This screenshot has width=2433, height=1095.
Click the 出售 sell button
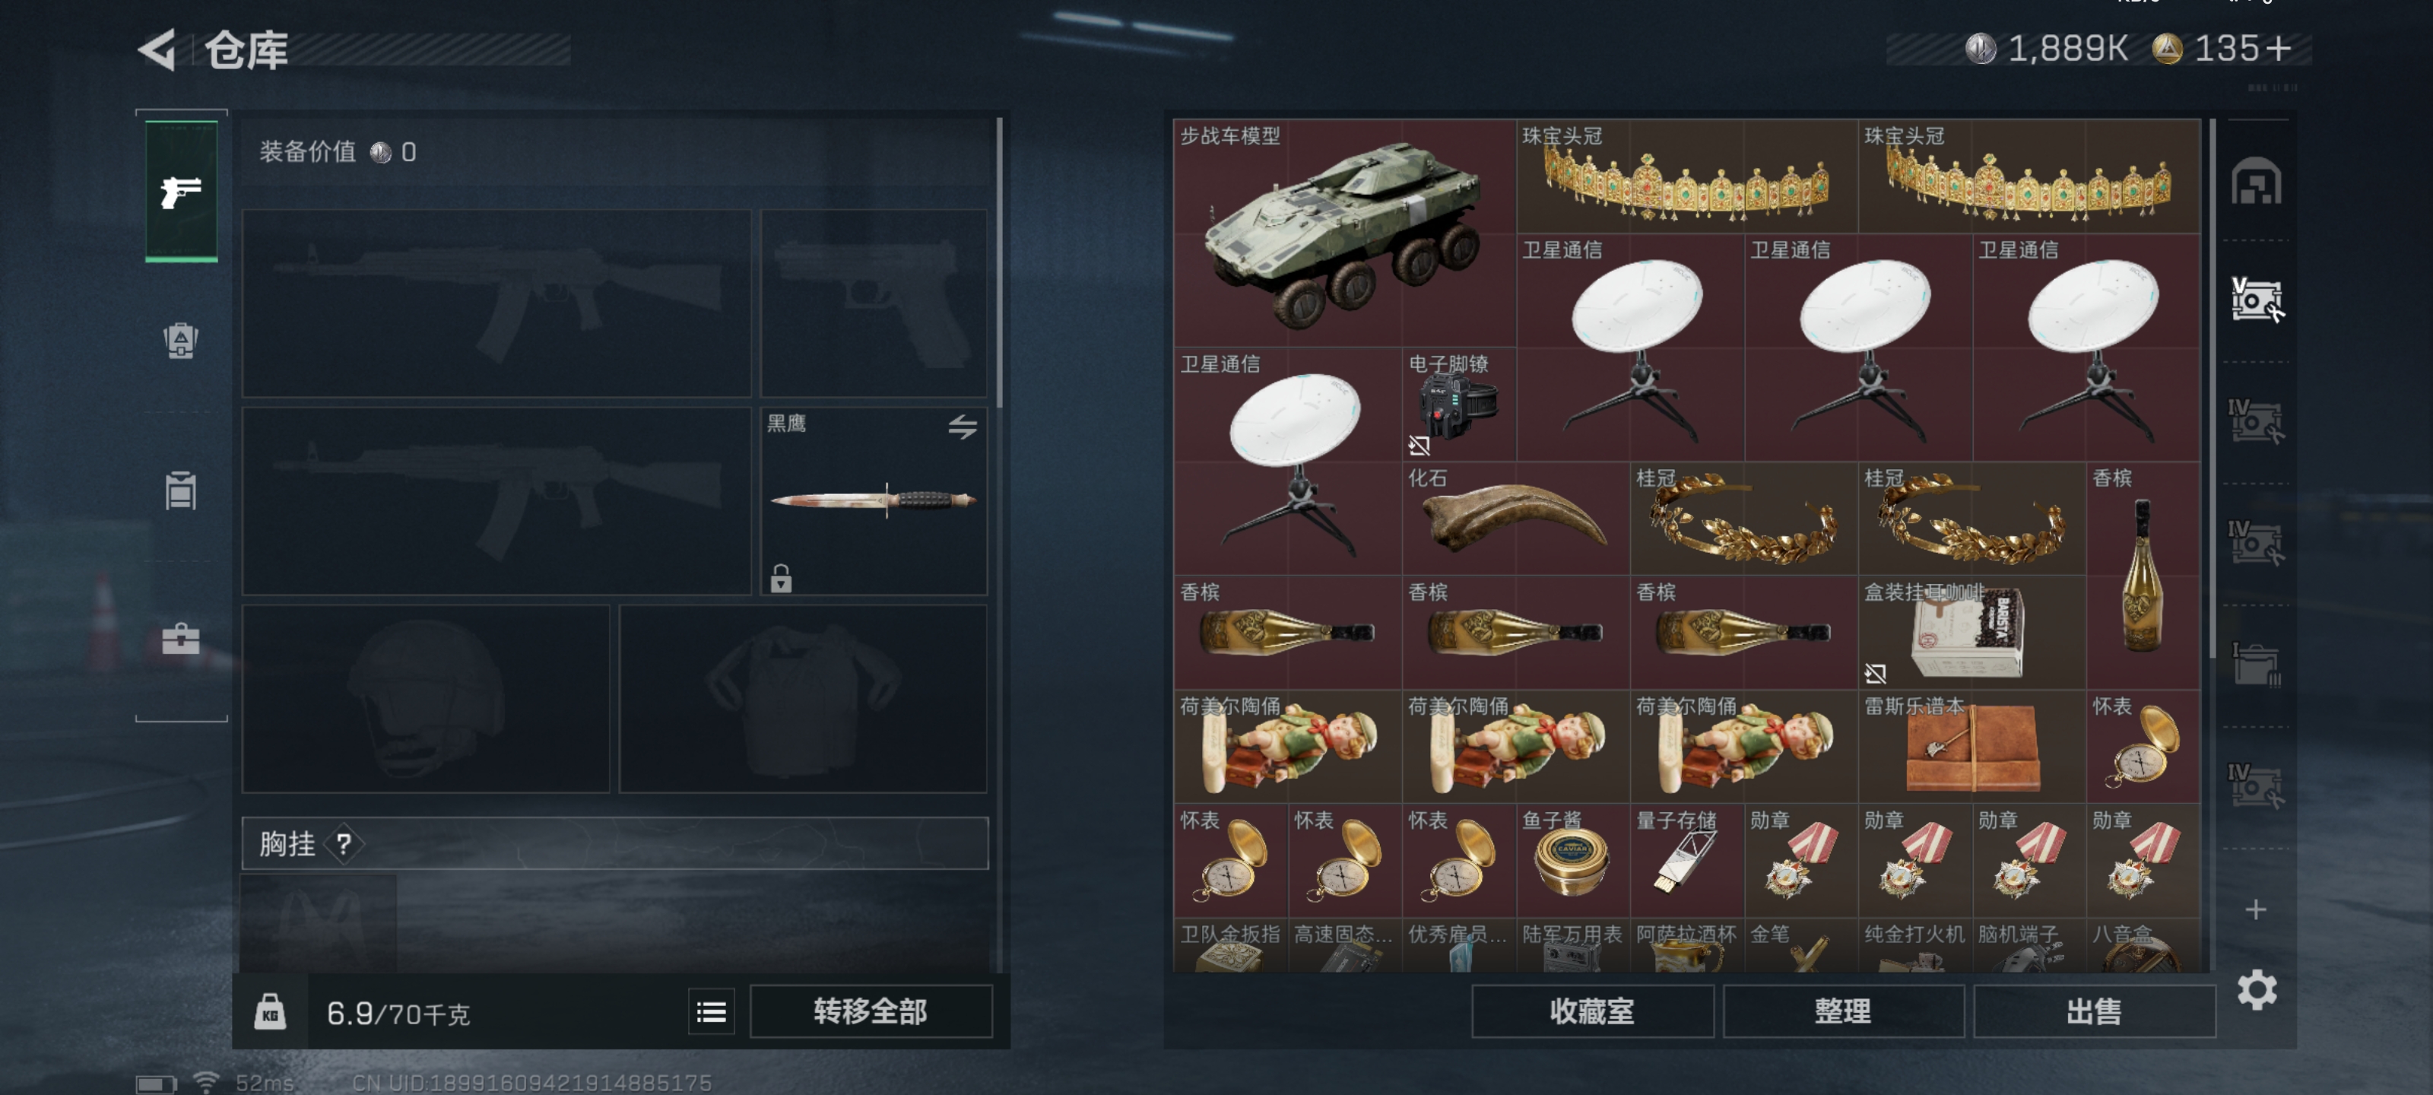pos(2094,1011)
